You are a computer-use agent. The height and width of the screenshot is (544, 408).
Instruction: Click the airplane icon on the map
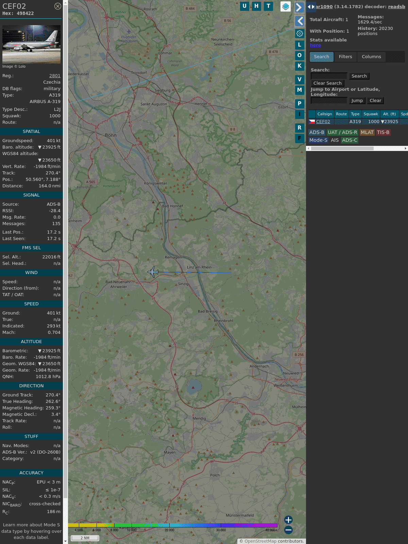pyautogui.click(x=153, y=272)
